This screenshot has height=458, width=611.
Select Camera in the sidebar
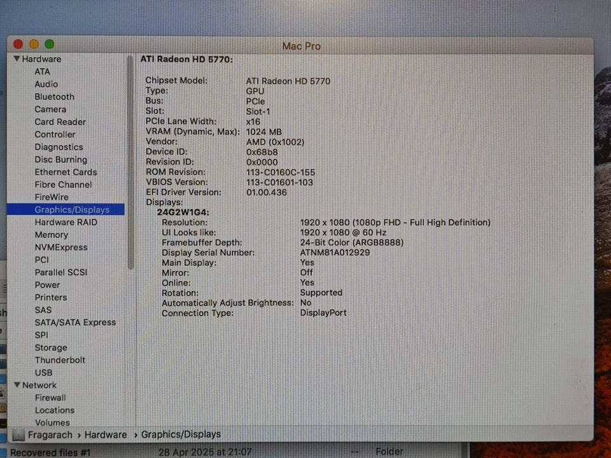(50, 109)
